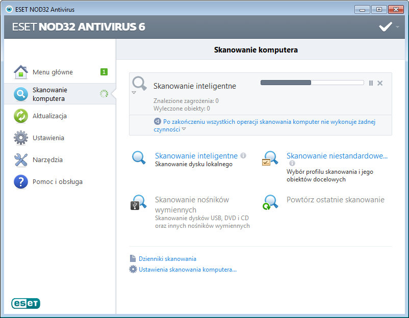This screenshot has width=409, height=318.
Task: Open dropdown arrow next to status checkmark
Action: (x=397, y=27)
